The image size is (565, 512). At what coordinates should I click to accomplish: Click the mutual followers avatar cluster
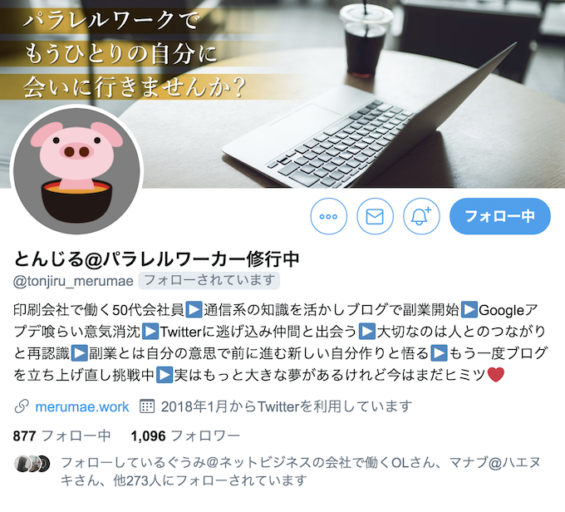[x=32, y=464]
